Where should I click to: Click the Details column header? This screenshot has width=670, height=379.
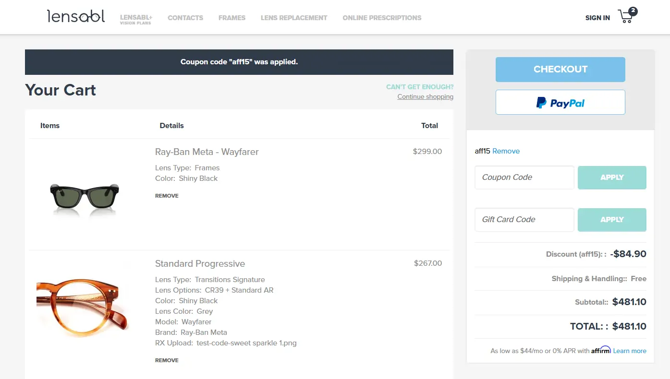click(x=171, y=126)
